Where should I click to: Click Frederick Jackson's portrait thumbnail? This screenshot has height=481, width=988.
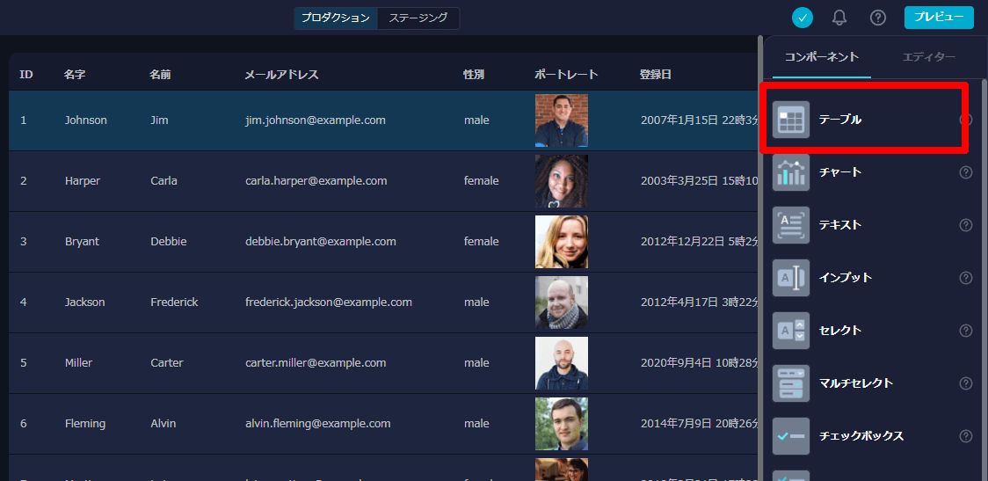(562, 302)
